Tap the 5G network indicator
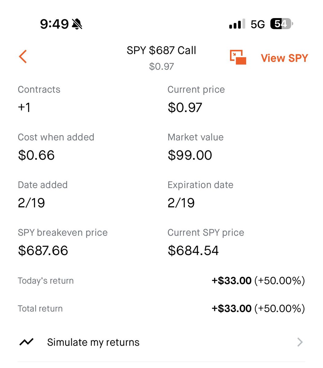This screenshot has width=323, height=368. tap(258, 24)
